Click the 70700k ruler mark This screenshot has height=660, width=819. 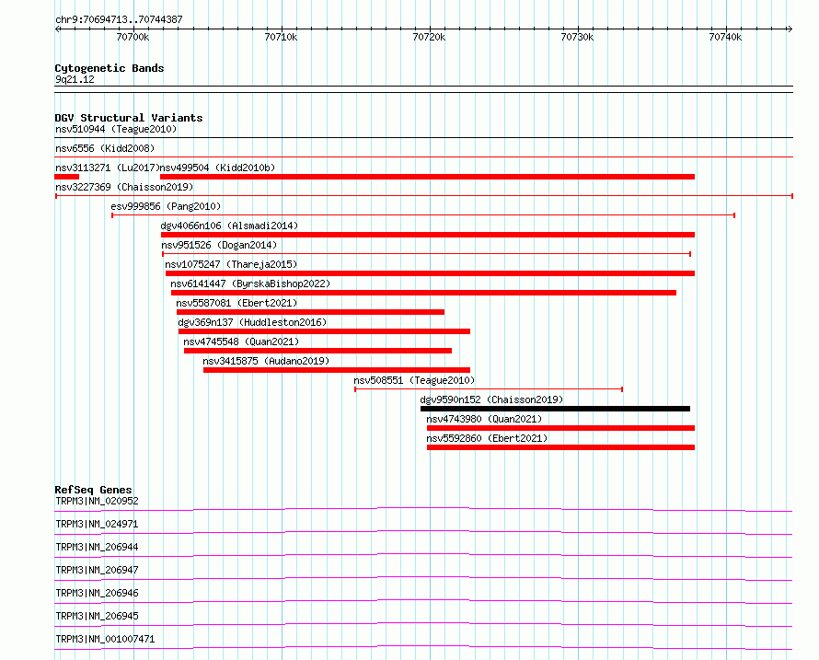pos(133,37)
